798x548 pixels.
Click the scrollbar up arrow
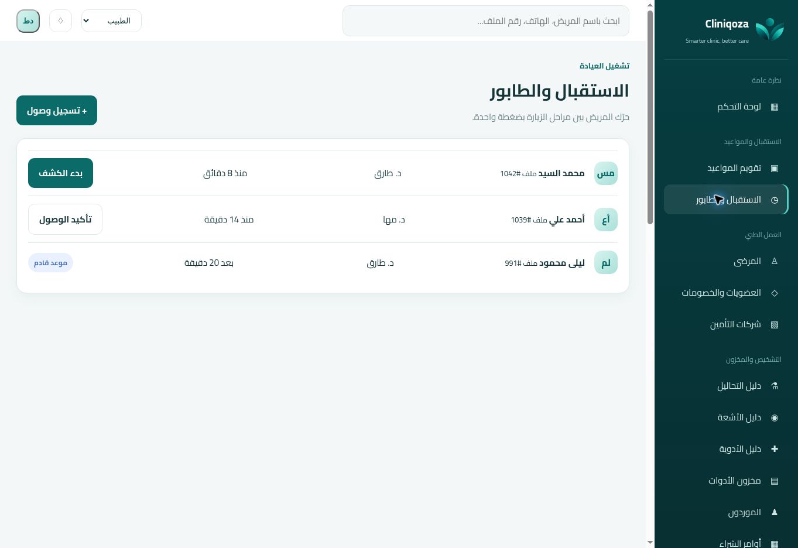(x=650, y=5)
